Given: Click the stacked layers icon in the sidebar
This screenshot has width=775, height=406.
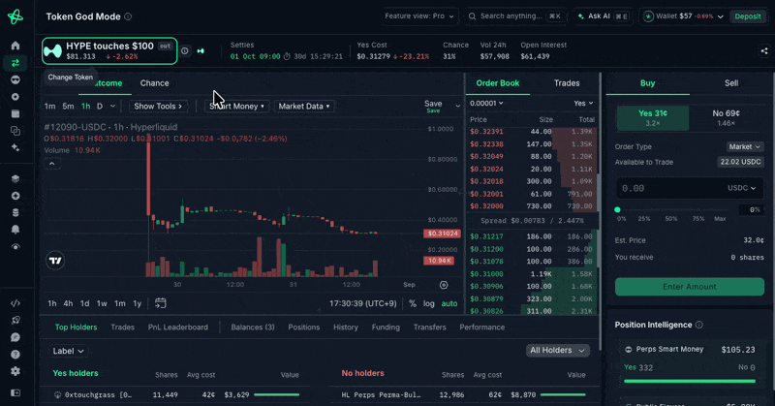Looking at the screenshot, I should [15, 178].
